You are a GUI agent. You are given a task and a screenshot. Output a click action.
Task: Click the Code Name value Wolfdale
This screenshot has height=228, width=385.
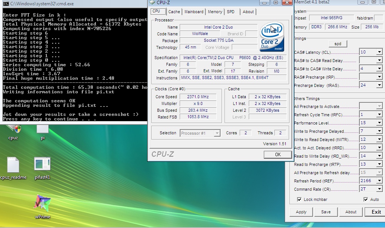200,34
